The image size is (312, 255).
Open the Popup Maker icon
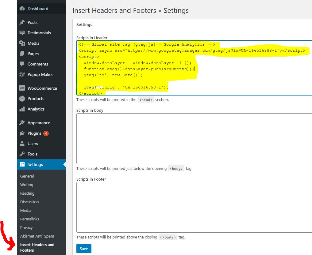pos(23,74)
